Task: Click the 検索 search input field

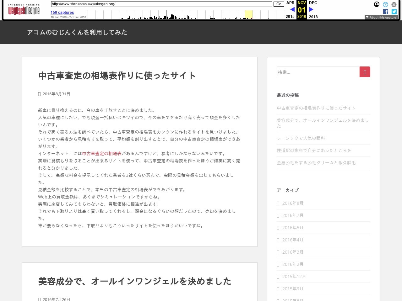Action: 318,72
